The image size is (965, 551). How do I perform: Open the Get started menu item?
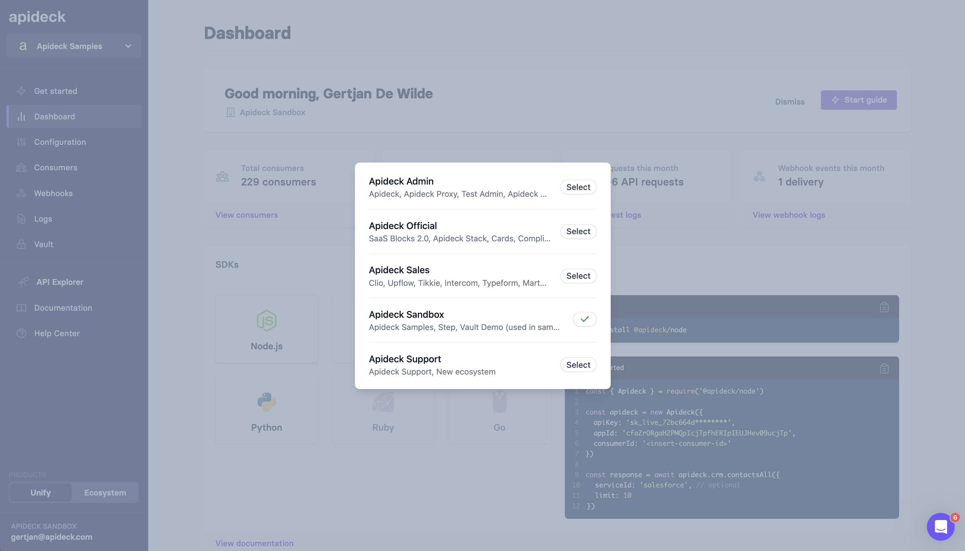74,91
